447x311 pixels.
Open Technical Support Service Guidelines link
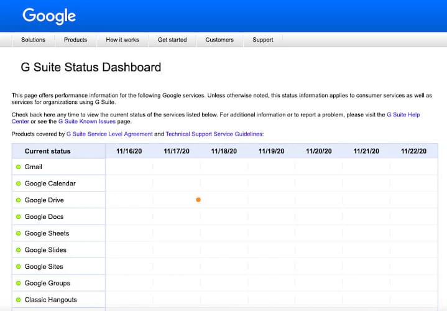[214, 134]
